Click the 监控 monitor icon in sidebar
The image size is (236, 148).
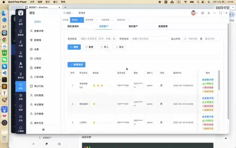(x=21, y=108)
